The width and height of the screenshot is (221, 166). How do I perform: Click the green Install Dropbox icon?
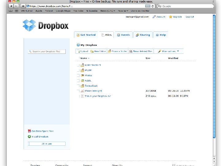coord(29,136)
